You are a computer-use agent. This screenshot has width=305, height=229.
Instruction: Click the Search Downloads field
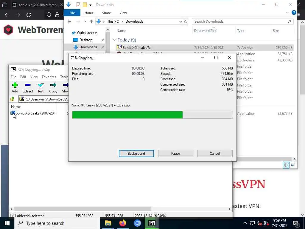pyautogui.click(x=242, y=21)
